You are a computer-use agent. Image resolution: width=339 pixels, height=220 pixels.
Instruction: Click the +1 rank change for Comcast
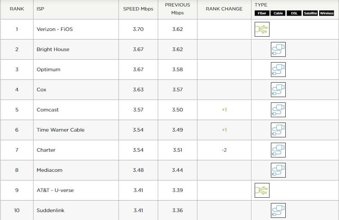point(224,110)
